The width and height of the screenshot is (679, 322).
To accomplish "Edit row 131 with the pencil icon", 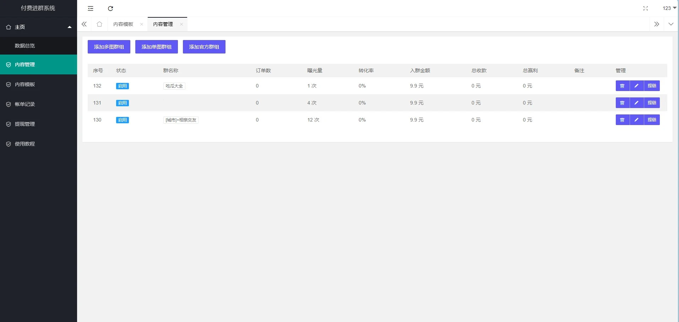I will pos(636,103).
